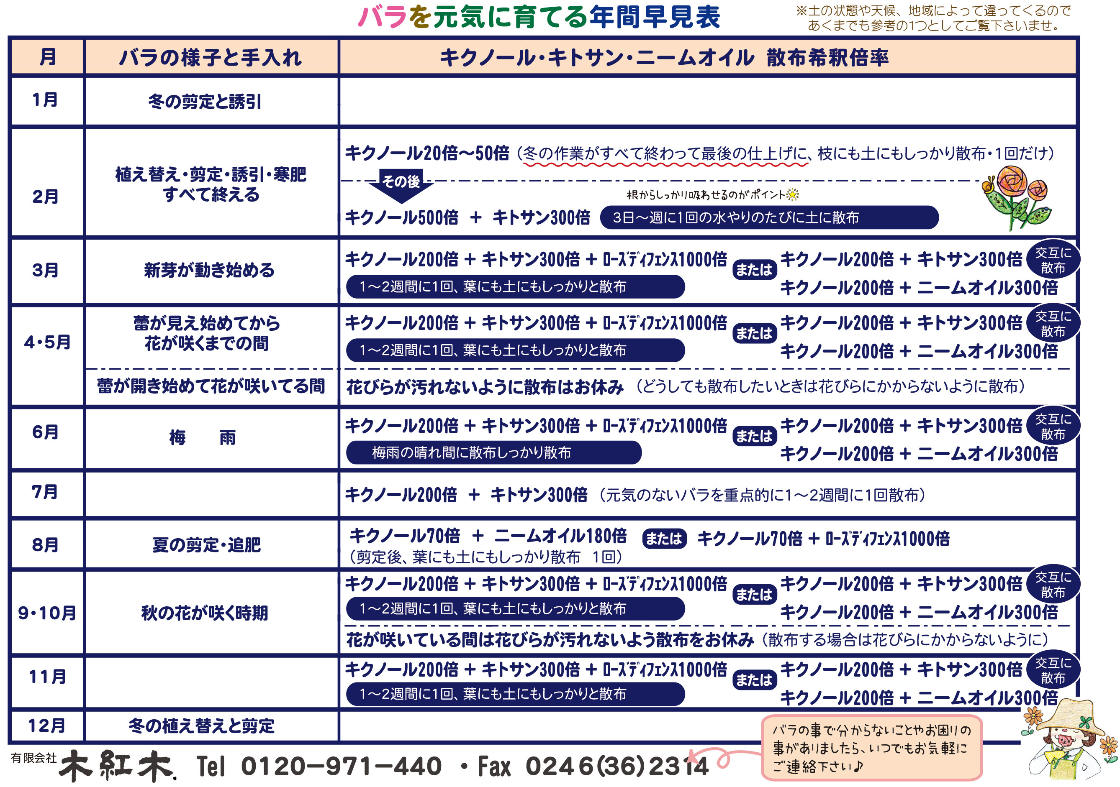Click the または label in the 4・5月 row
Image resolution: width=1120 pixels, height=787 pixels.
coord(754,333)
